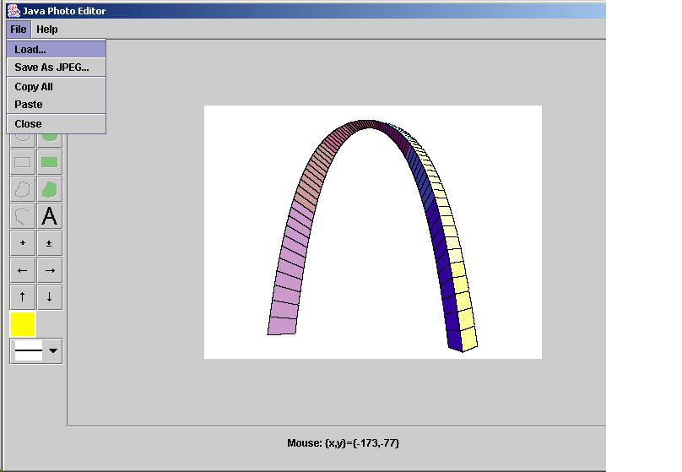Select the freehand open curve tool
This screenshot has width=682, height=472.
click(23, 216)
